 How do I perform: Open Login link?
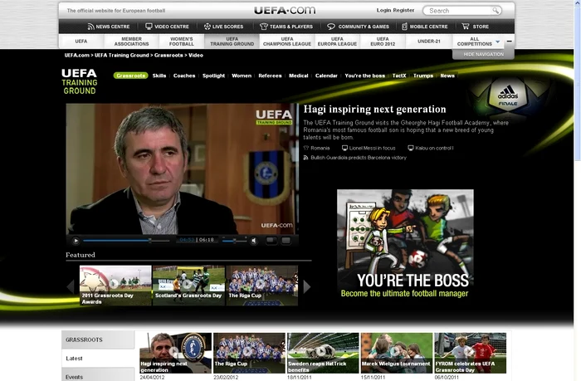tap(383, 11)
